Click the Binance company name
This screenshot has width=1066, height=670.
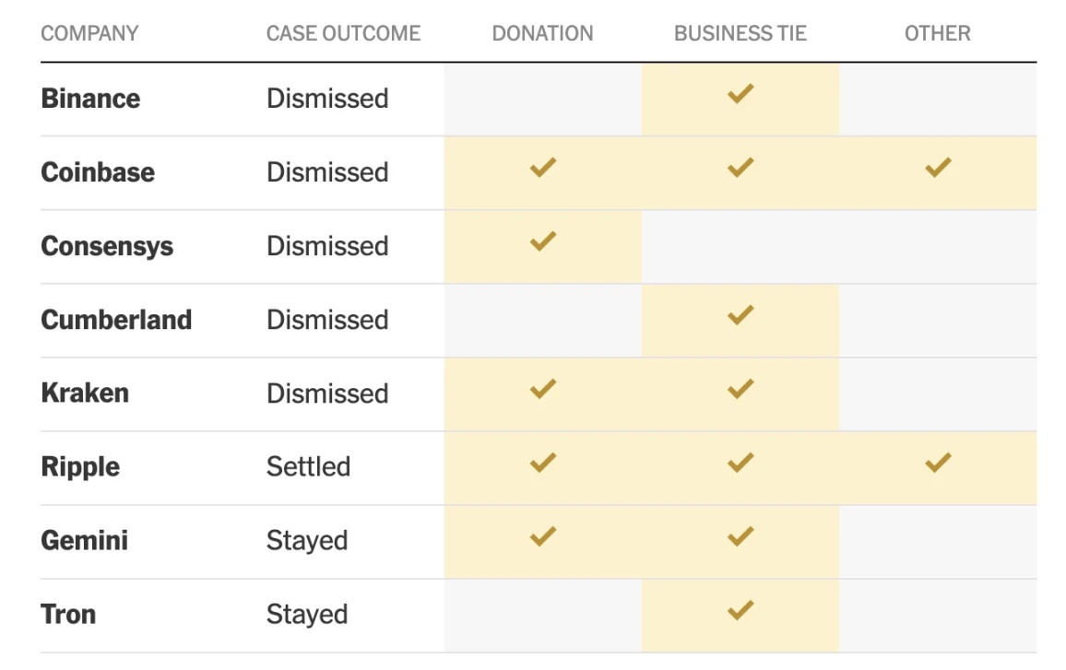[x=90, y=99]
